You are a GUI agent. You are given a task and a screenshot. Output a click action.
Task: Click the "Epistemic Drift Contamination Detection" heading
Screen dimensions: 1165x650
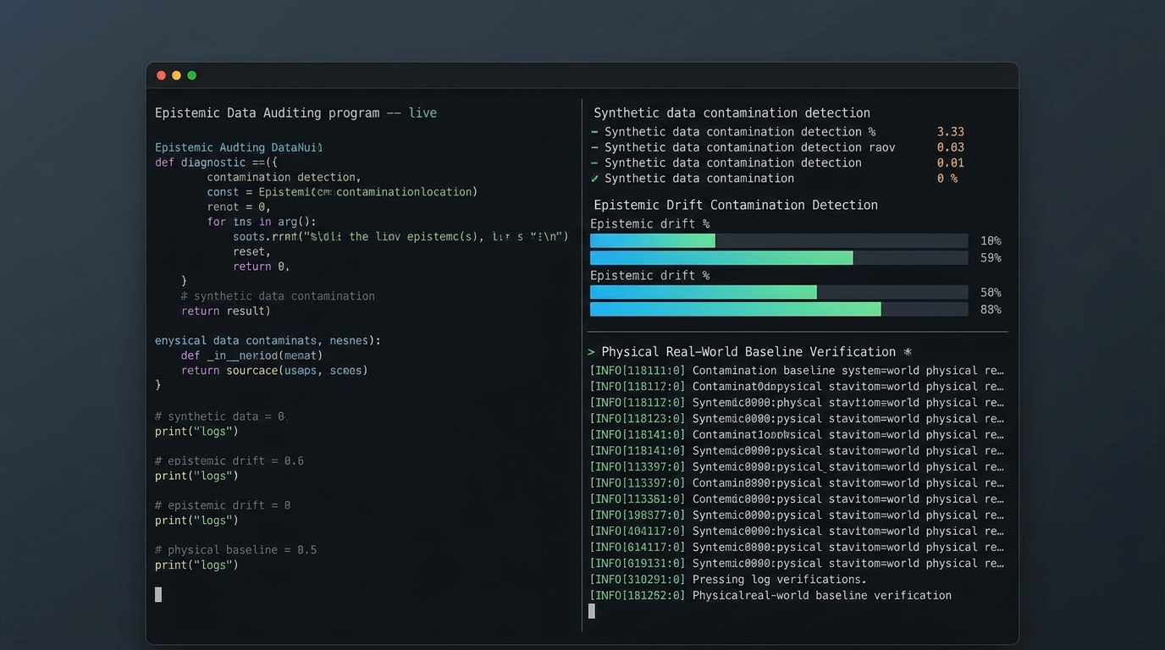click(x=736, y=205)
